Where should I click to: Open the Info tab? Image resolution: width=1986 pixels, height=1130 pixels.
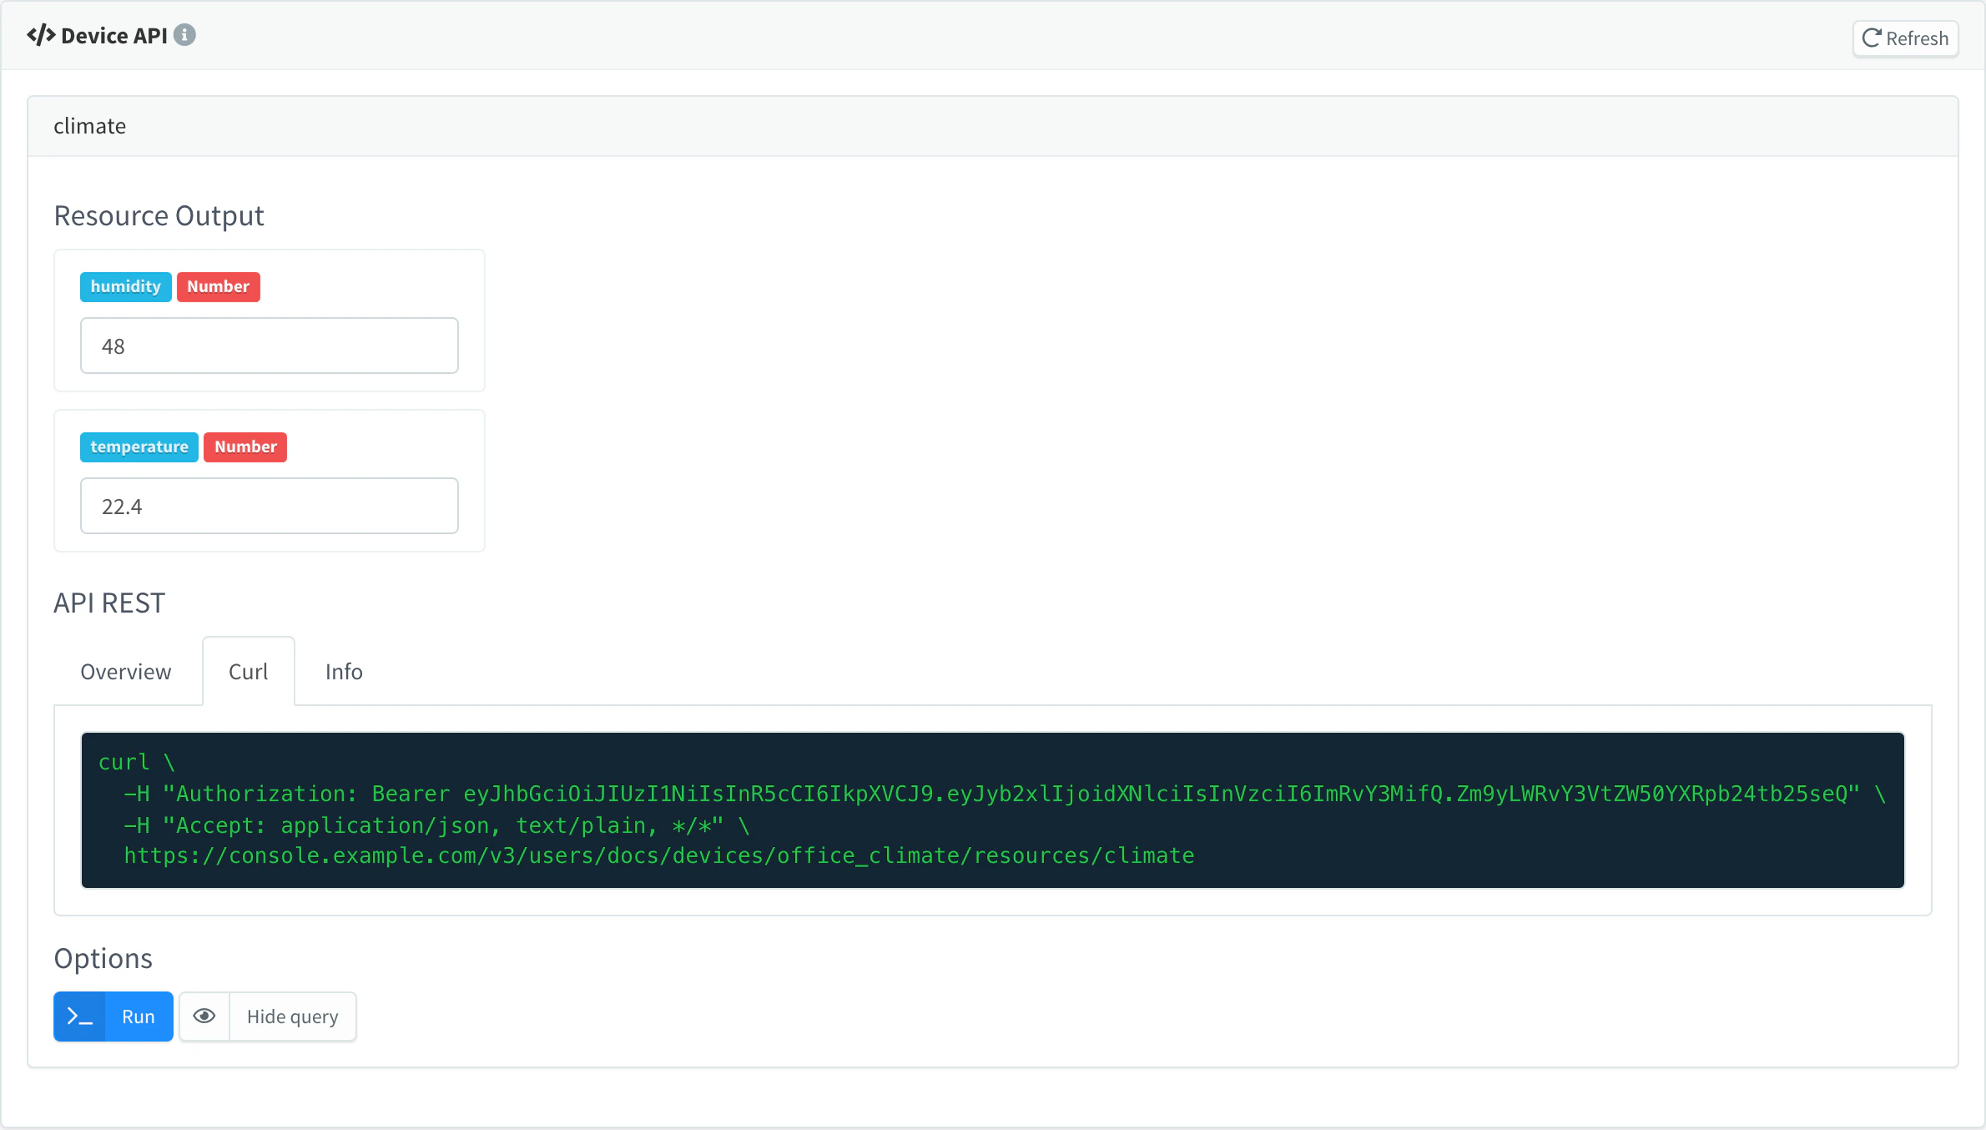coord(344,672)
